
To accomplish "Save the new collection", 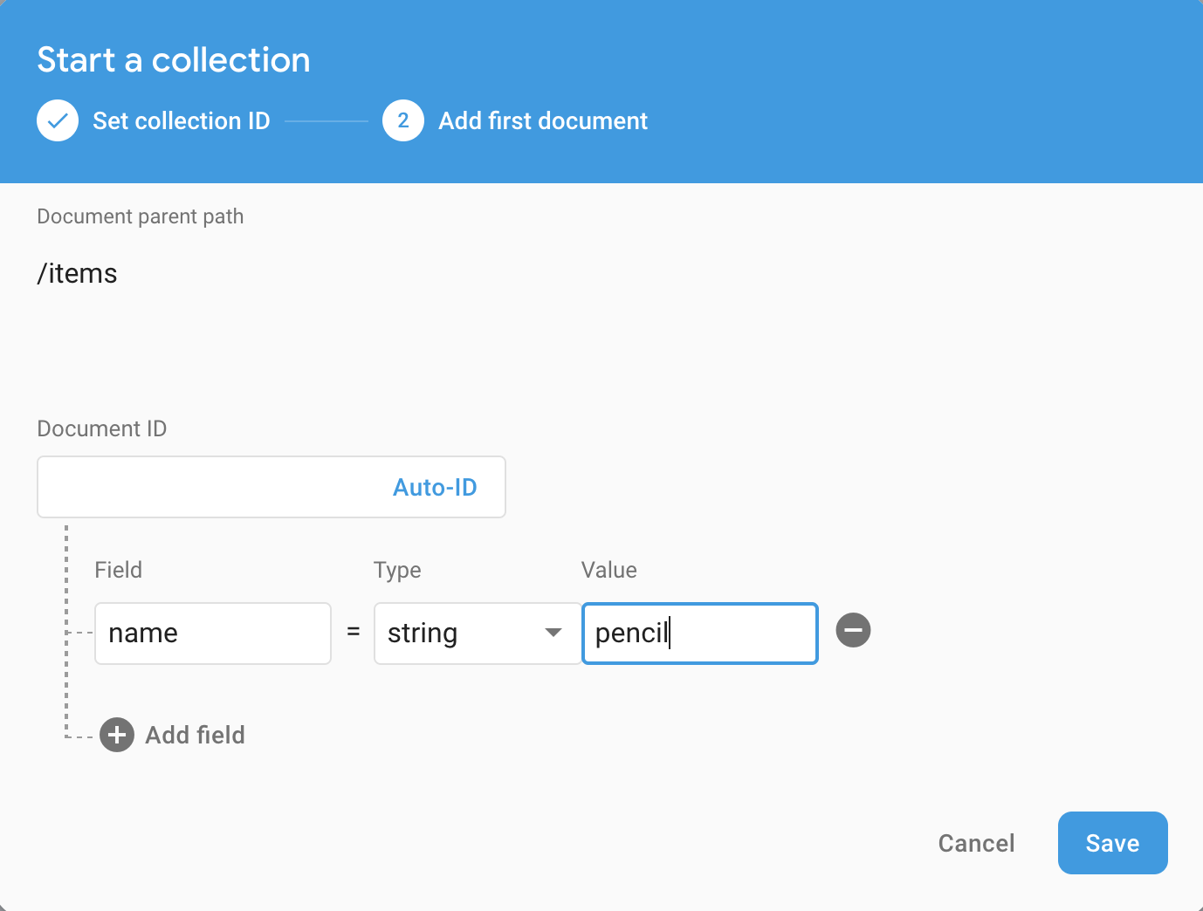I will coord(1112,843).
